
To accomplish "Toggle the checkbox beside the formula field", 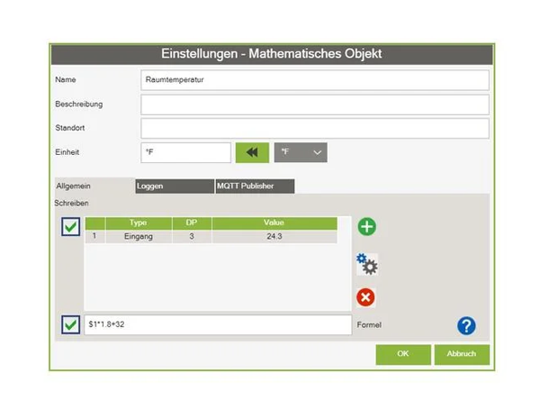I will (x=71, y=324).
